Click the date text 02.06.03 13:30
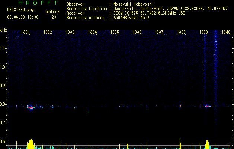Viewport: 234px width, 149px height. pyautogui.click(x=23, y=17)
